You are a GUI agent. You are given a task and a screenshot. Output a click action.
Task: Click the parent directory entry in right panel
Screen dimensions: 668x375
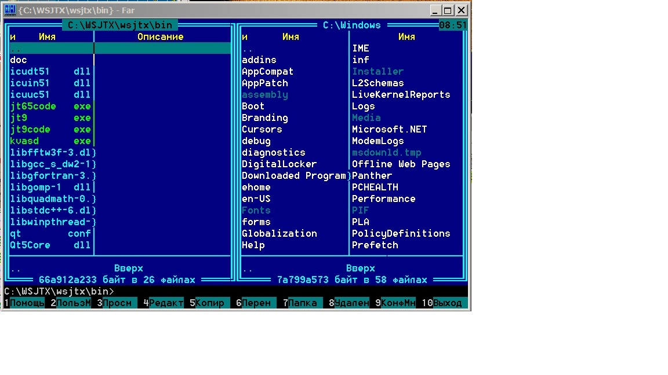click(x=248, y=49)
